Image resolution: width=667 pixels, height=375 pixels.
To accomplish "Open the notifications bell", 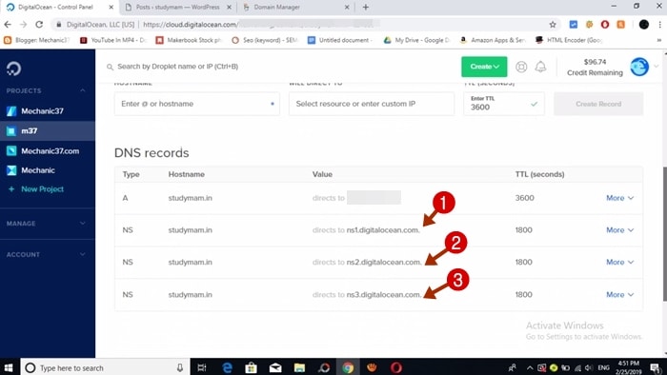I will tap(540, 67).
